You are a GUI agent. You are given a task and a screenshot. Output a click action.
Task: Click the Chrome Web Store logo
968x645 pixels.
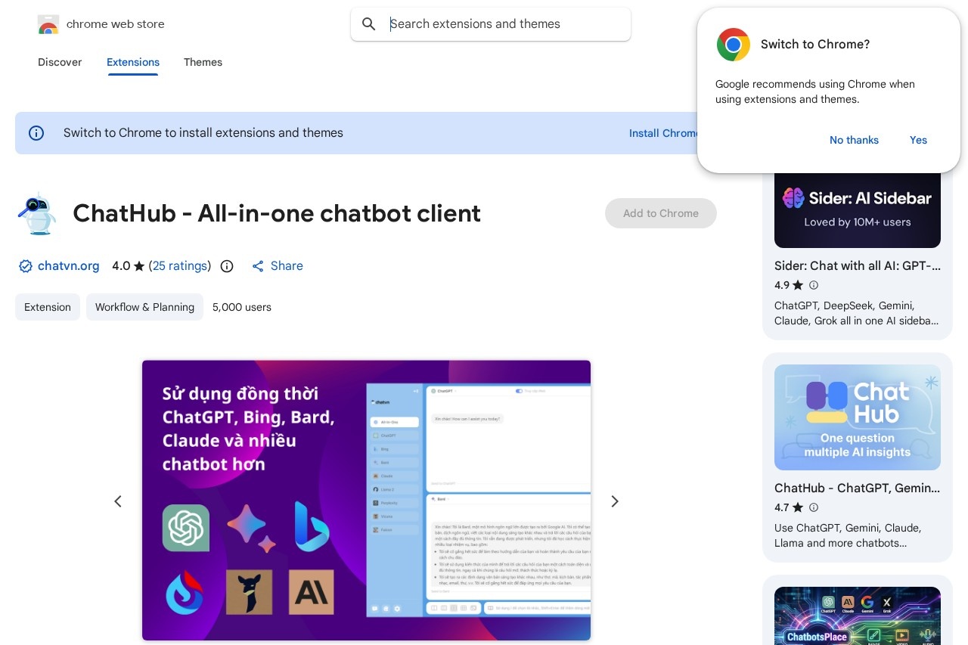pos(48,24)
